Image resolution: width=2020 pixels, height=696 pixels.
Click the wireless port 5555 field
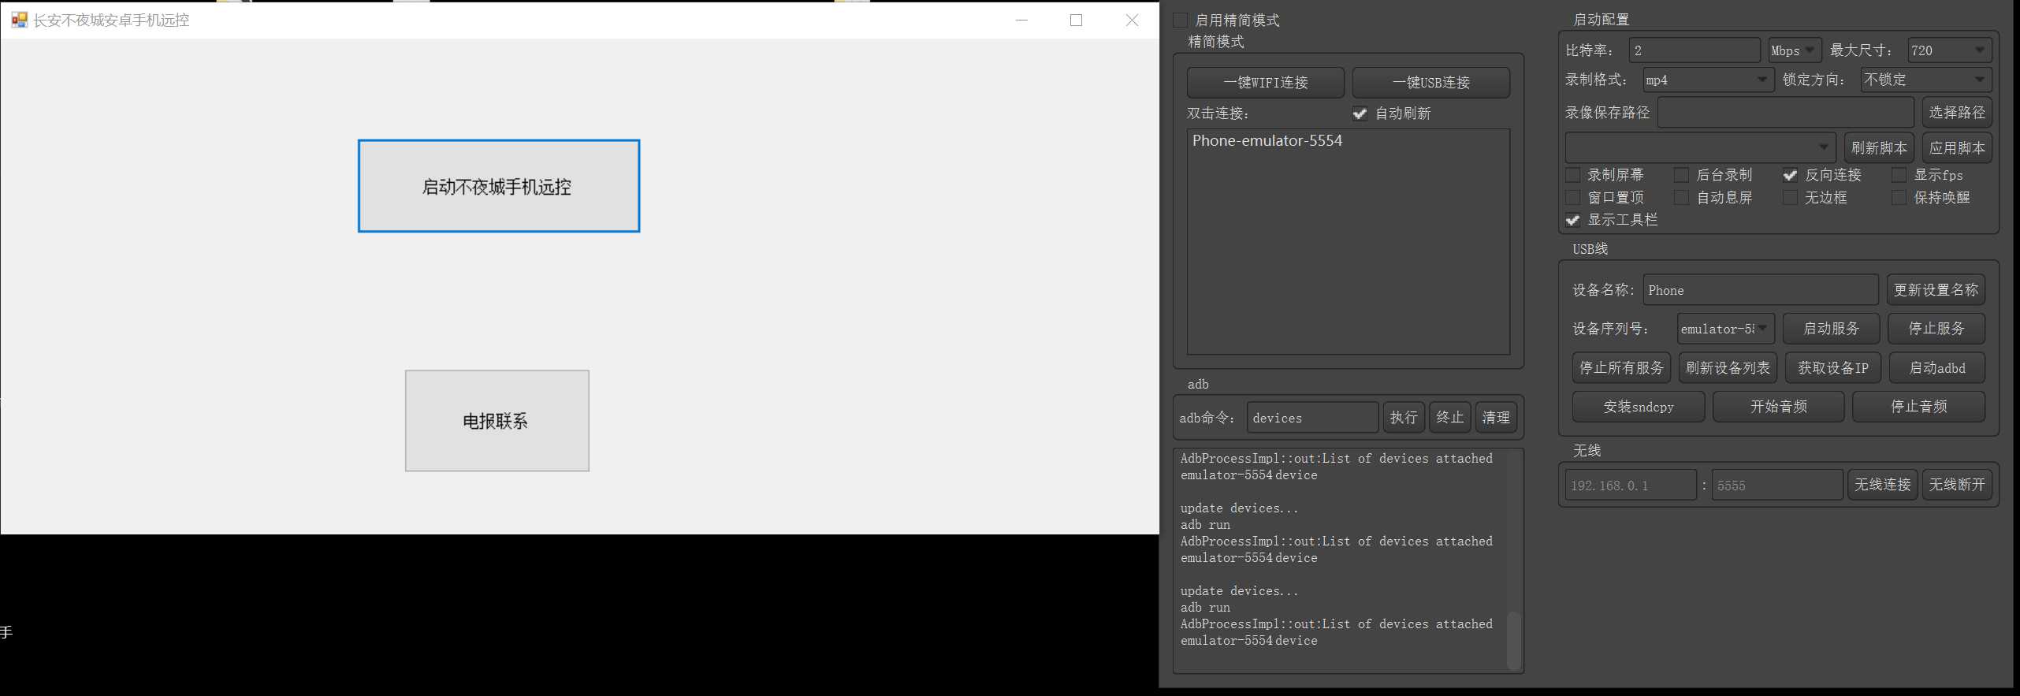[1777, 485]
